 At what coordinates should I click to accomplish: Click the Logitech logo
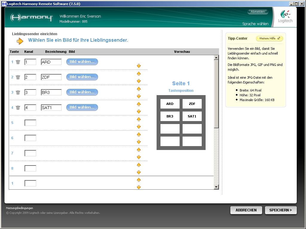coord(285,17)
